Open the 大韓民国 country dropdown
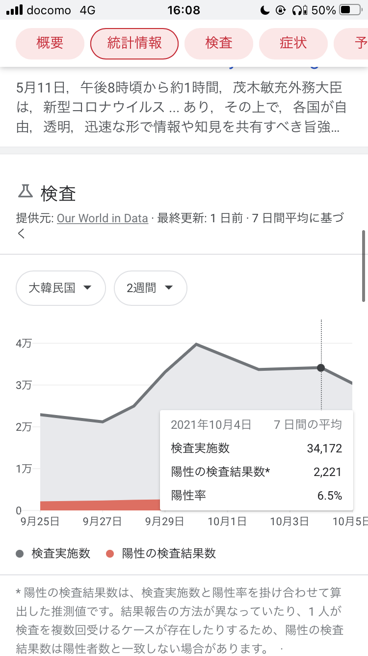 coord(61,288)
